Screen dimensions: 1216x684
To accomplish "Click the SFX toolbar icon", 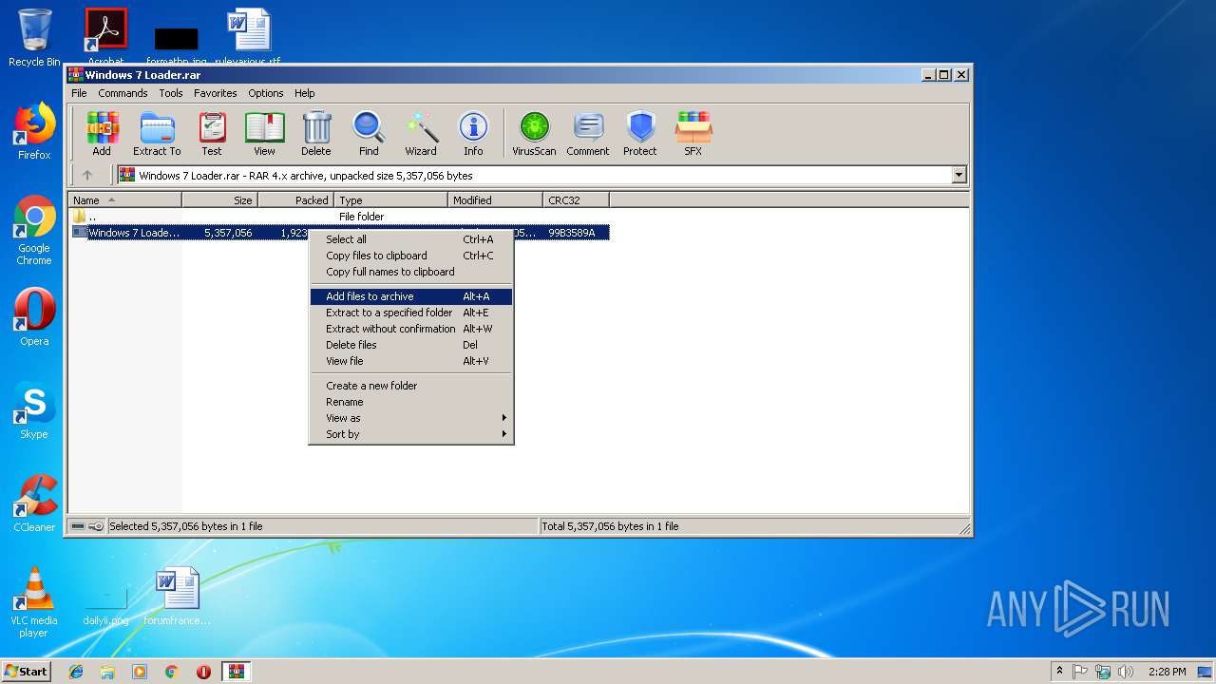I will (x=693, y=134).
